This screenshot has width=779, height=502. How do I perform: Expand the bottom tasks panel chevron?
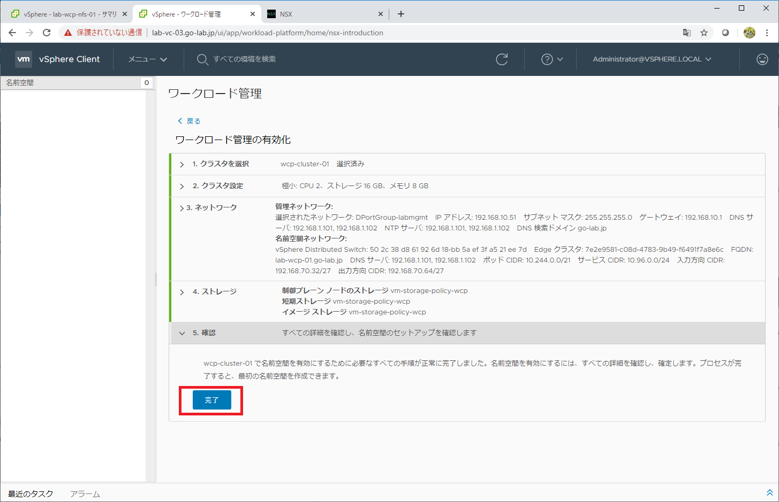click(770, 492)
